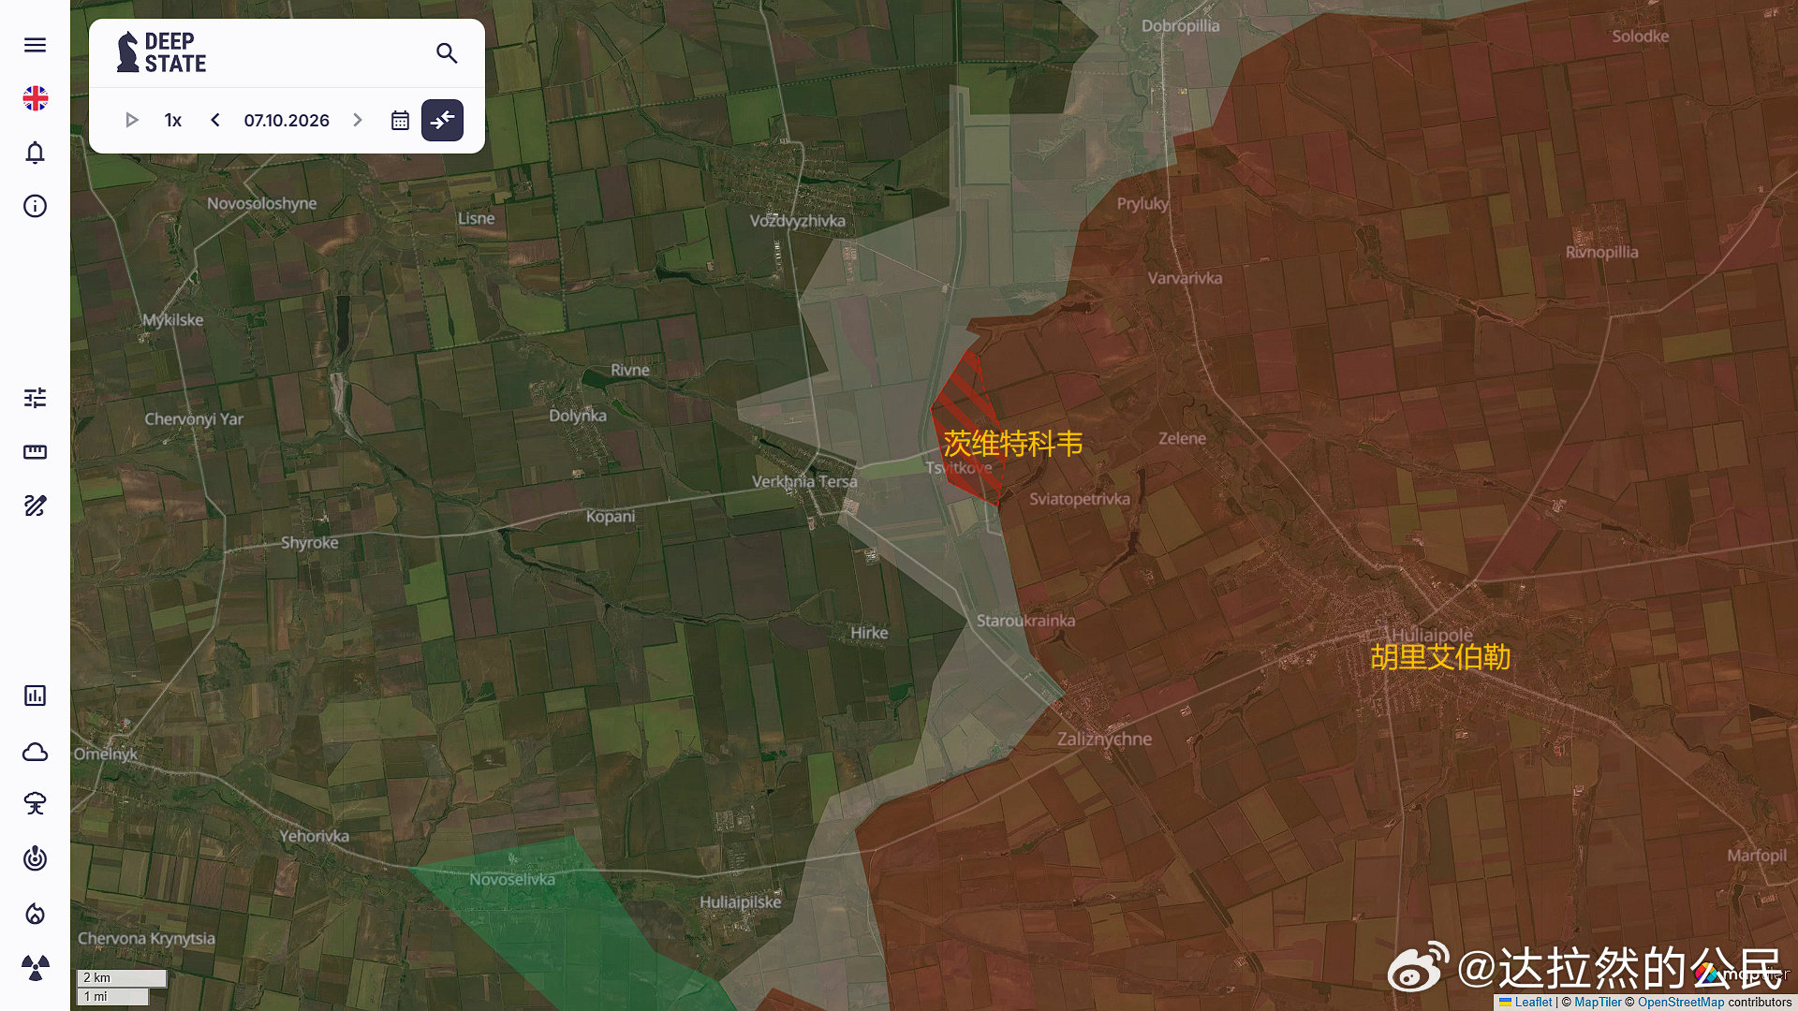Open the OpenStreetMap attribution link
The width and height of the screenshot is (1798, 1011).
1681,1002
